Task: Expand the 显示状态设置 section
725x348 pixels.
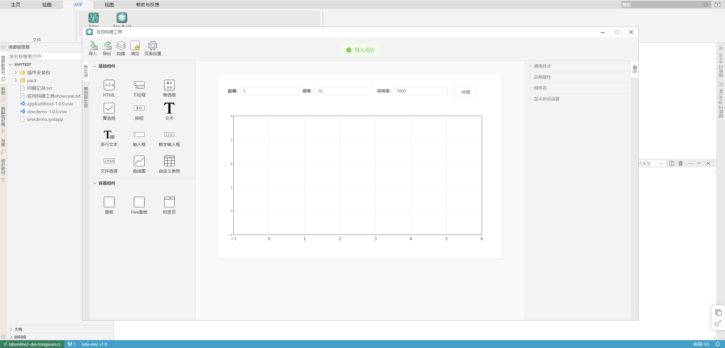Action: tap(546, 99)
